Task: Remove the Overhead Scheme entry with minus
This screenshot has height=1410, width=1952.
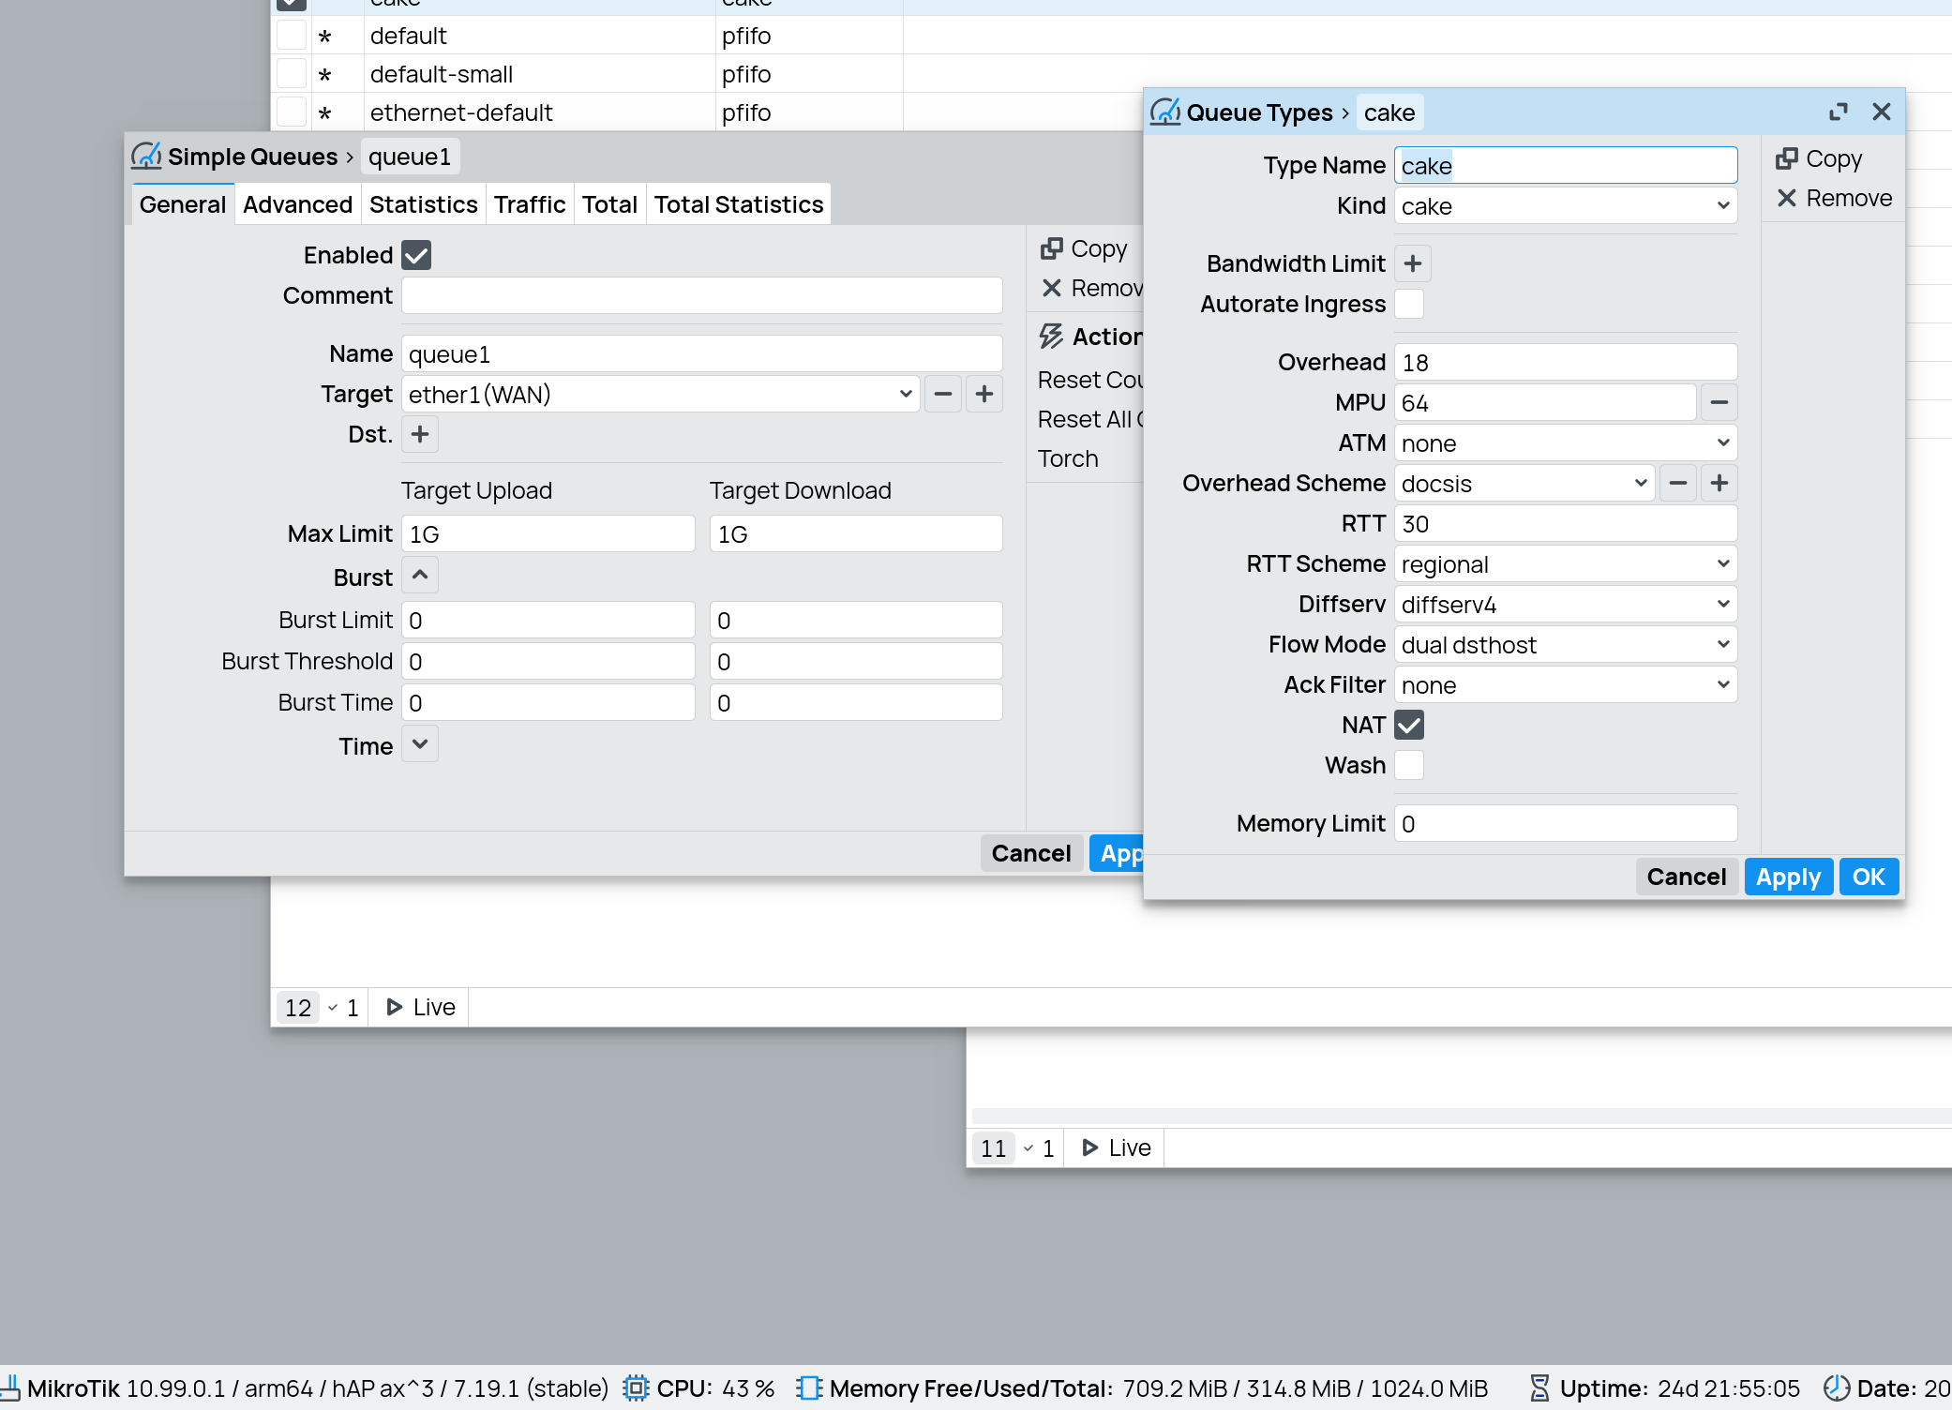Action: [1678, 483]
